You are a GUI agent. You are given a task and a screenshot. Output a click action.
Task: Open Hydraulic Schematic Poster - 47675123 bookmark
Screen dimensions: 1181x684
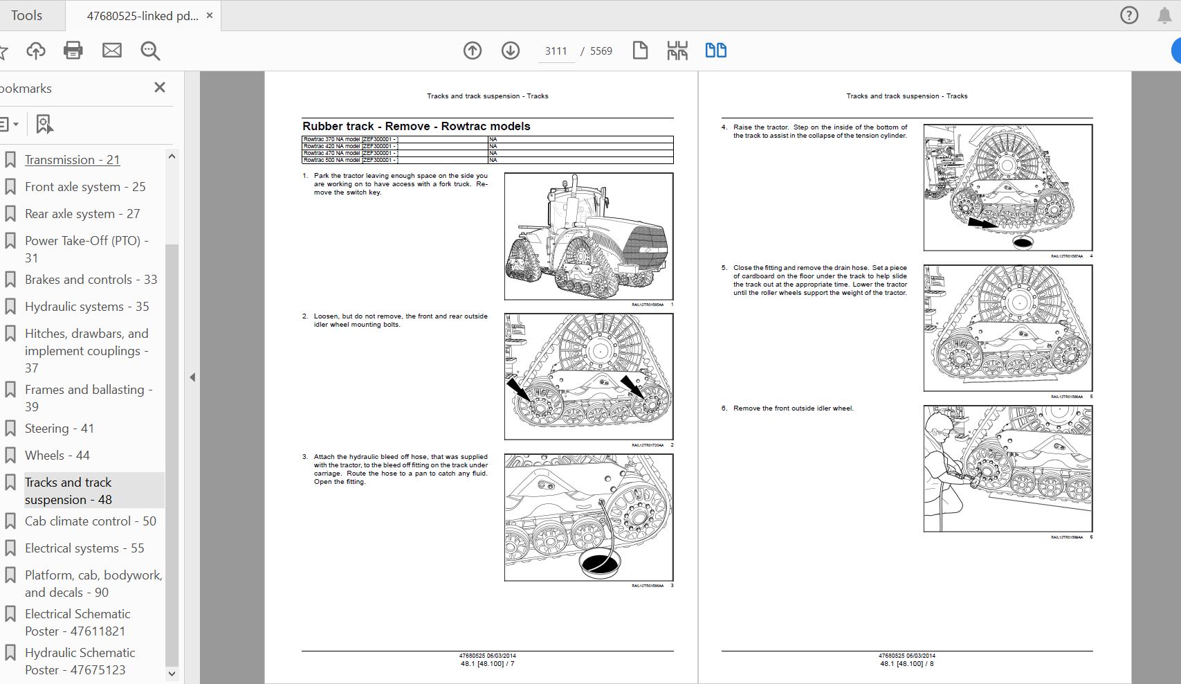point(80,661)
